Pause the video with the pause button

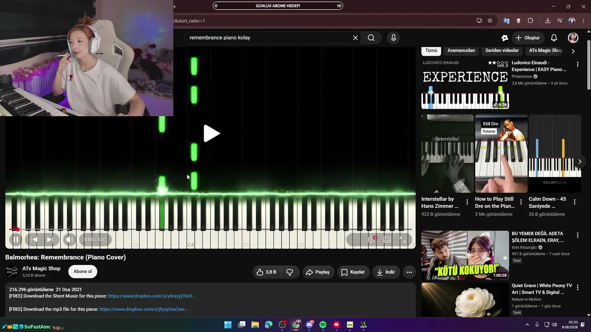[x=16, y=239]
